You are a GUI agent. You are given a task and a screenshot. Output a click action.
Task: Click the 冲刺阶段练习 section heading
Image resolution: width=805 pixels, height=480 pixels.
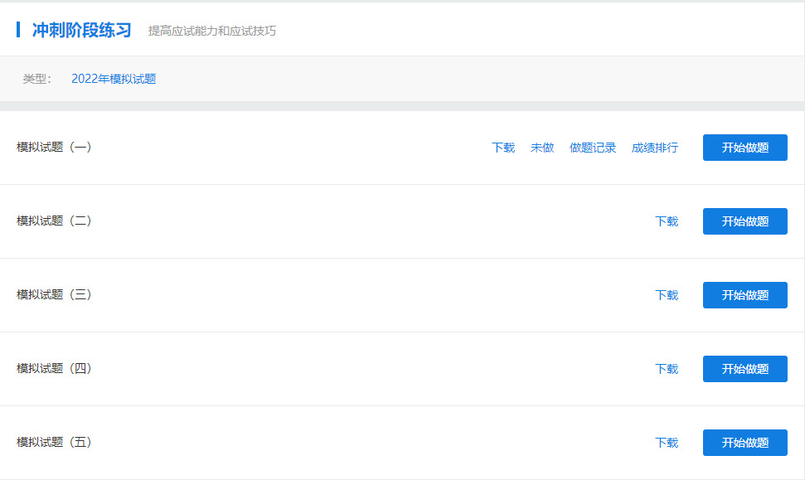[x=81, y=31]
